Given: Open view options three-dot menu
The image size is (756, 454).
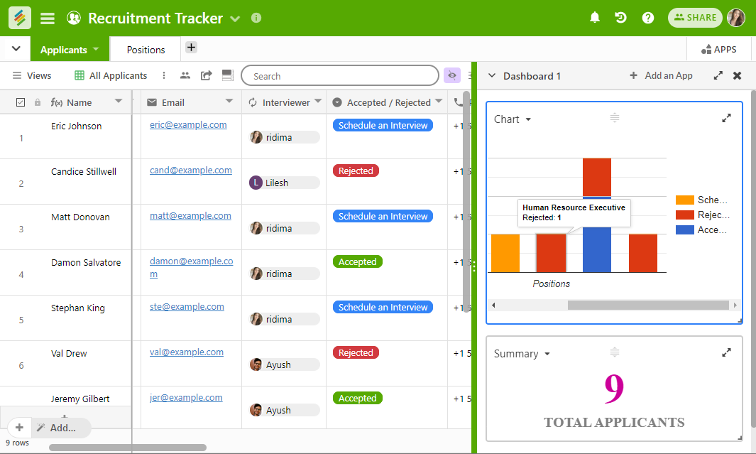Looking at the screenshot, I should click(164, 75).
